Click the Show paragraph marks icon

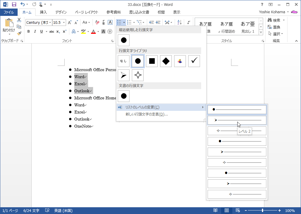click(x=189, y=22)
